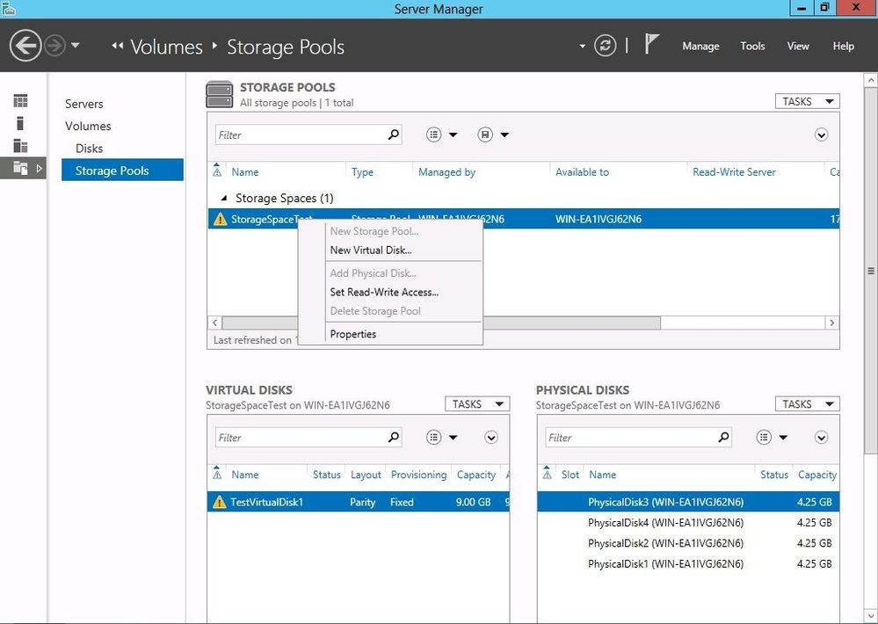Click the Local Server sidebar icon
Viewport: 878px width, 624px height.
coord(20,123)
